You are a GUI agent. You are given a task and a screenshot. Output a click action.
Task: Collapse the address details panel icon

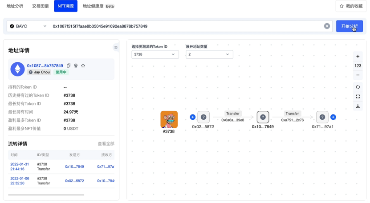pyautogui.click(x=116, y=48)
